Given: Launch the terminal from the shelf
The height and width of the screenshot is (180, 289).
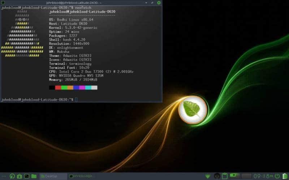Looking at the screenshot, I should coord(27,176).
